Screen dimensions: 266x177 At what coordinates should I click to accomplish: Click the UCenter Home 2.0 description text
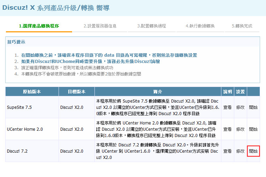[156, 129]
